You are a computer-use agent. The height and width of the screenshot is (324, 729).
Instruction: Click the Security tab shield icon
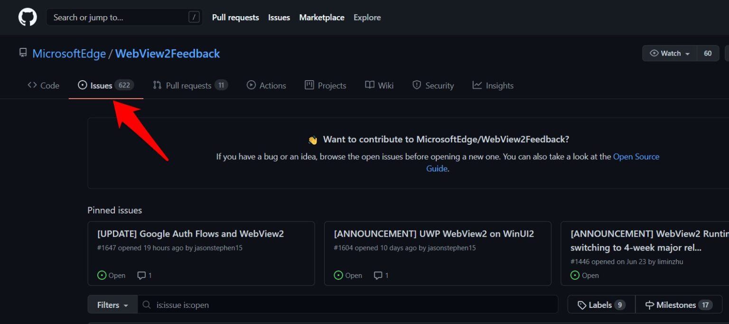coord(417,85)
